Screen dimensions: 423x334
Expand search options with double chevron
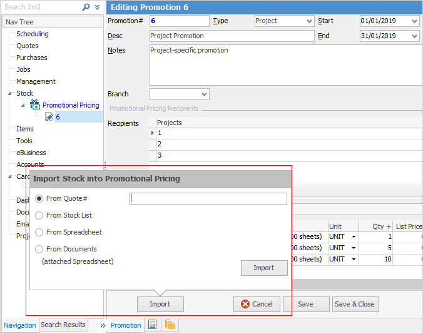(x=97, y=7)
